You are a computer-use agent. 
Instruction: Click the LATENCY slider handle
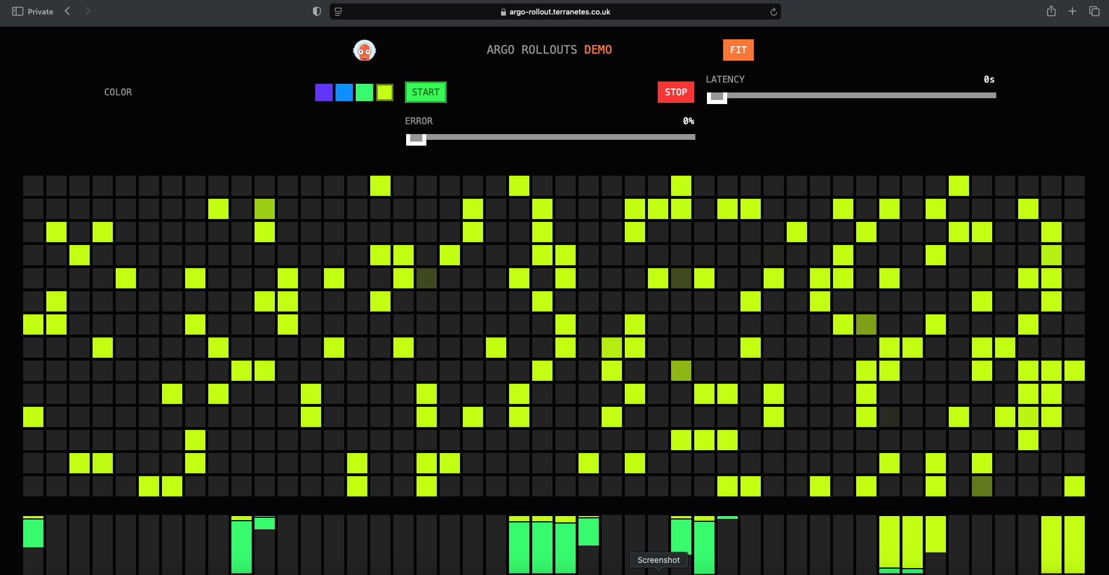click(717, 97)
